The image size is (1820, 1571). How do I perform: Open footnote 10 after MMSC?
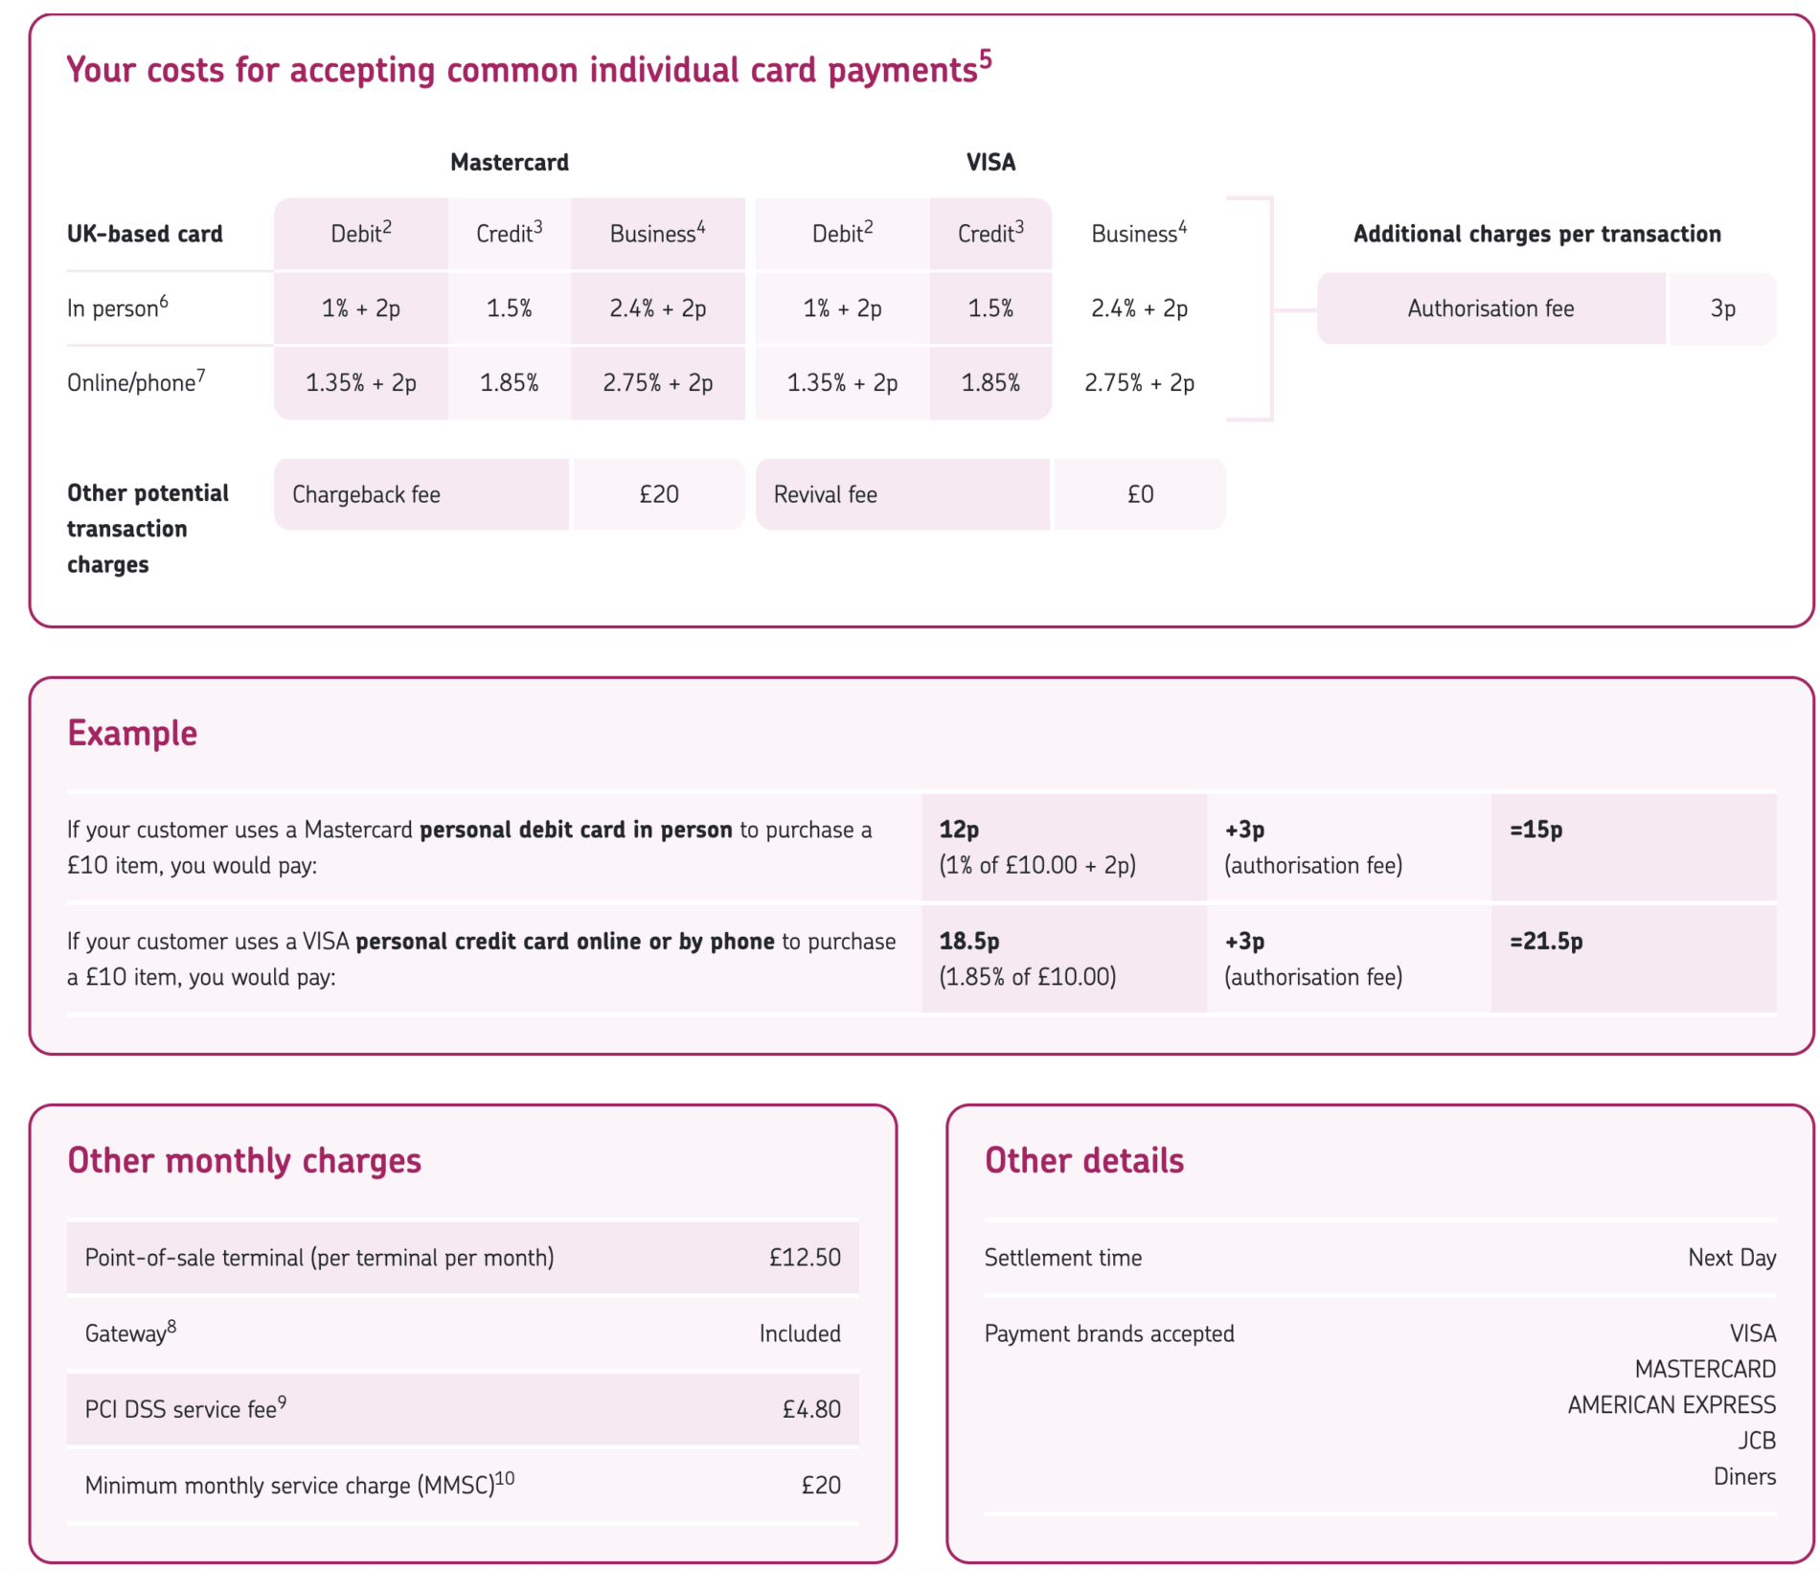[x=505, y=1478]
